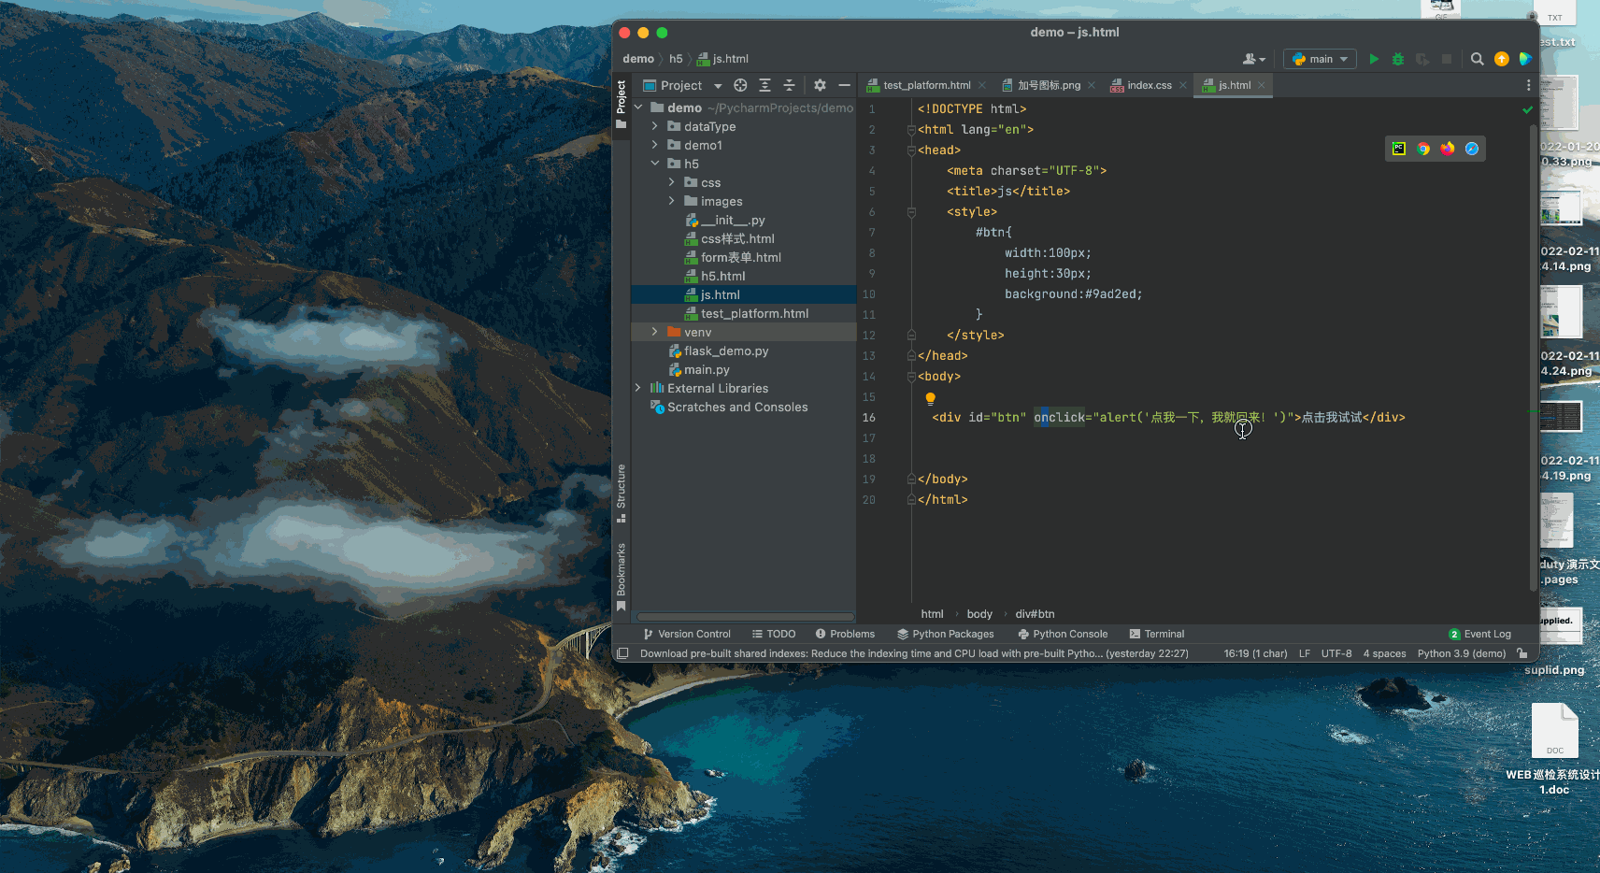The width and height of the screenshot is (1600, 873).
Task: Start debugging with the bug icon
Action: click(1398, 59)
